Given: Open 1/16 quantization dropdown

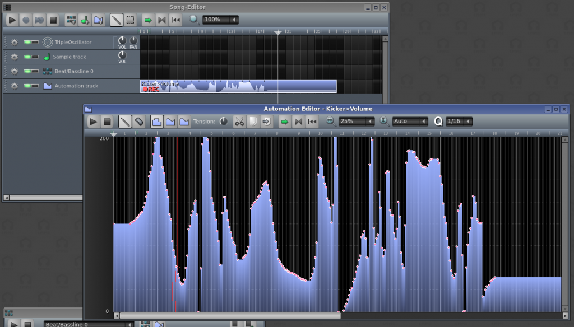Looking at the screenshot, I should pos(459,121).
